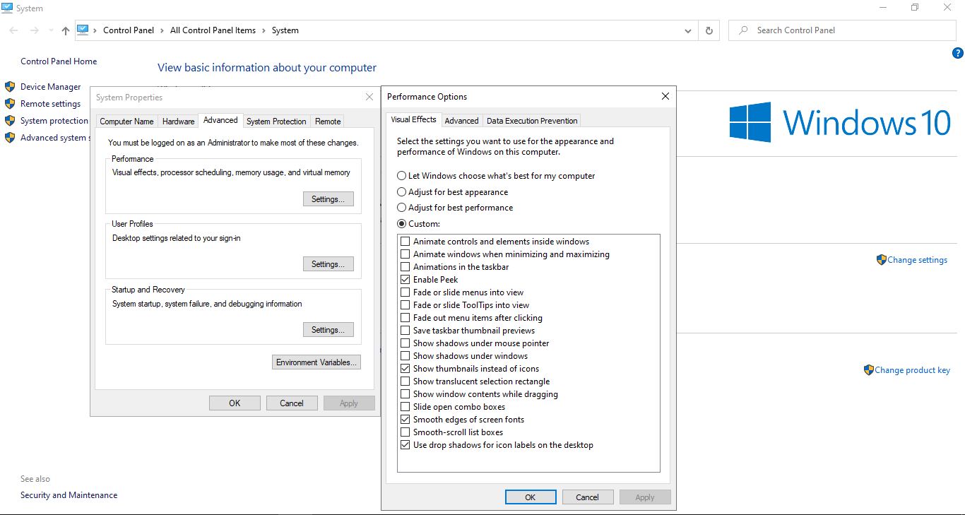
Task: Click OK in System Properties
Action: 235,403
